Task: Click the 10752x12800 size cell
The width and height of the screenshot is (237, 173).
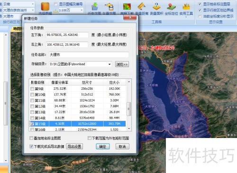Action: (x=87, y=124)
